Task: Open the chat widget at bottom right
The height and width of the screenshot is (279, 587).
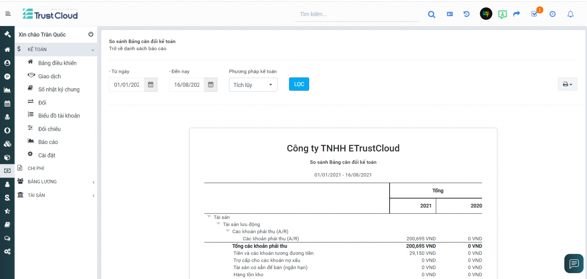Action: tap(573, 263)
